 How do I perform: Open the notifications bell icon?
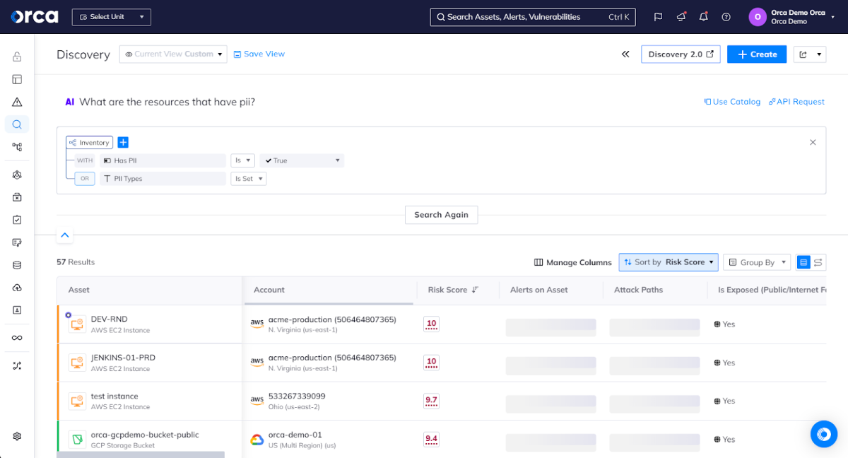click(x=704, y=17)
